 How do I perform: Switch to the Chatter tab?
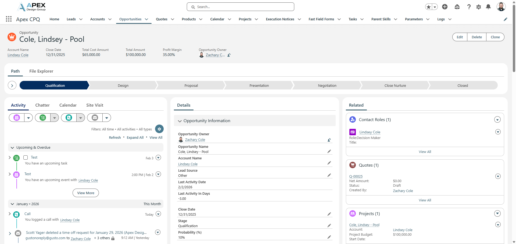point(42,105)
